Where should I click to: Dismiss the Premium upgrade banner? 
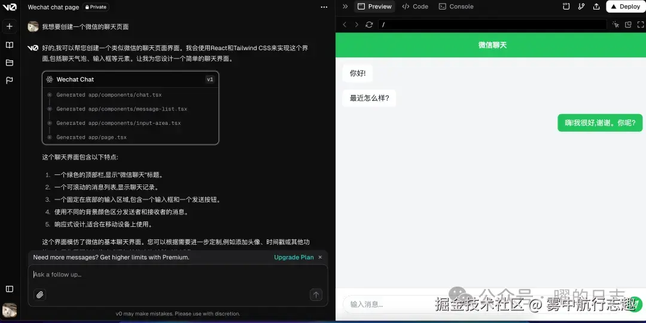coord(320,257)
